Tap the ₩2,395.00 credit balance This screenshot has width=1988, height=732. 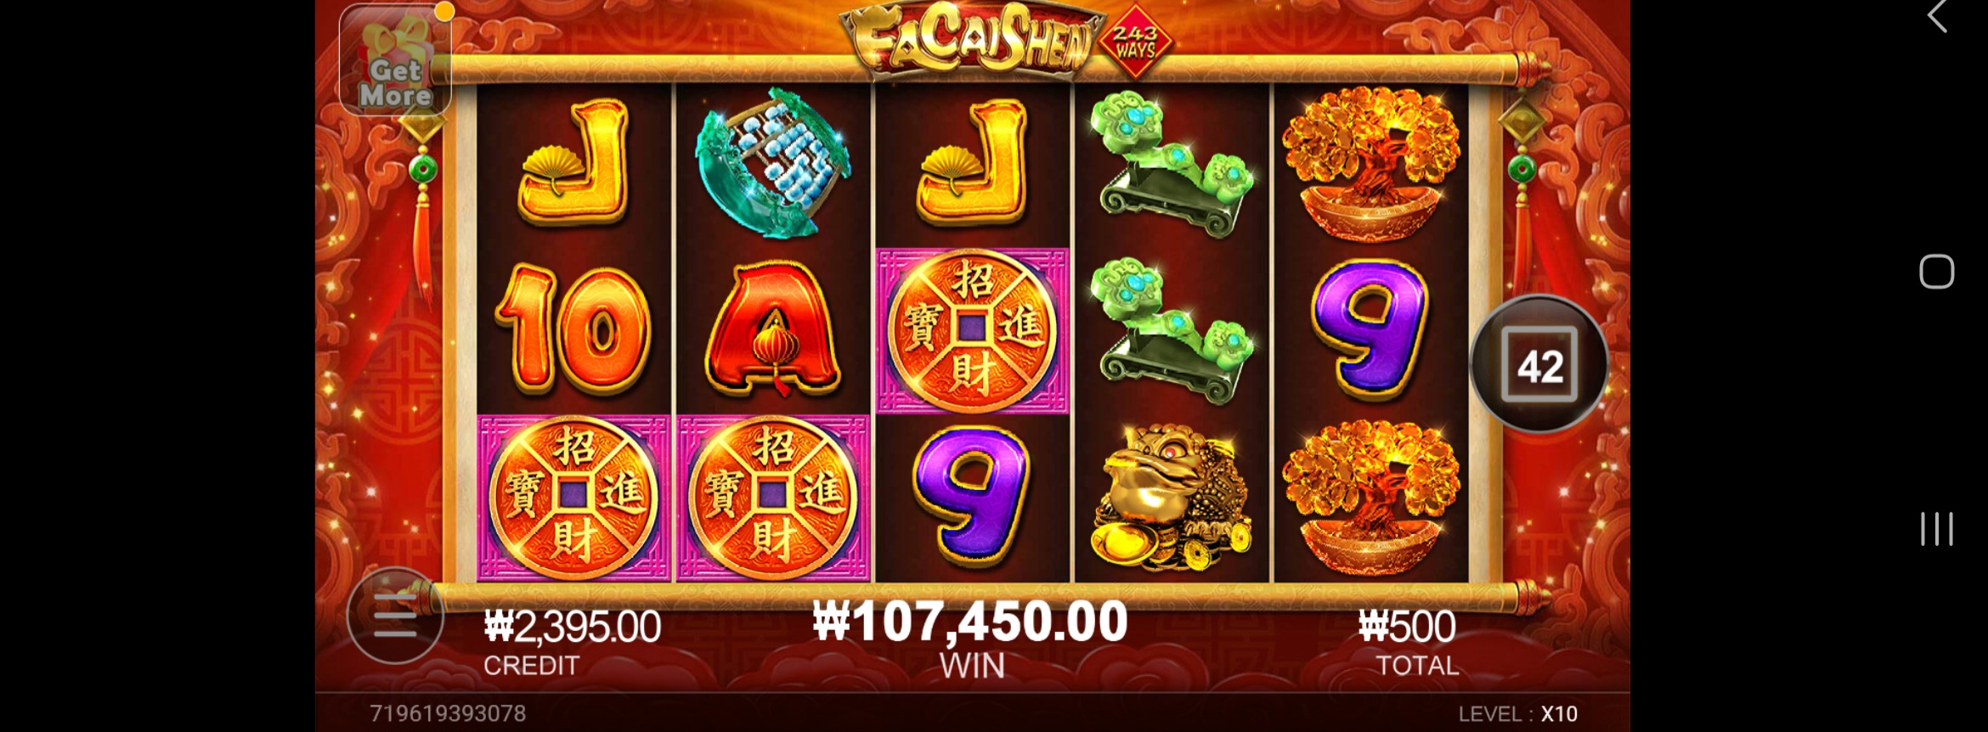573,628
